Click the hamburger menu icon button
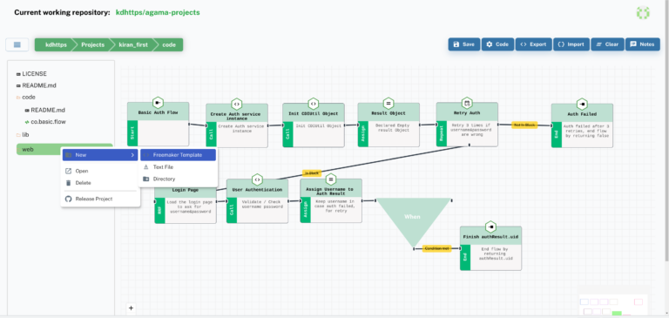Screen dimensions: 669x318 pos(17,44)
